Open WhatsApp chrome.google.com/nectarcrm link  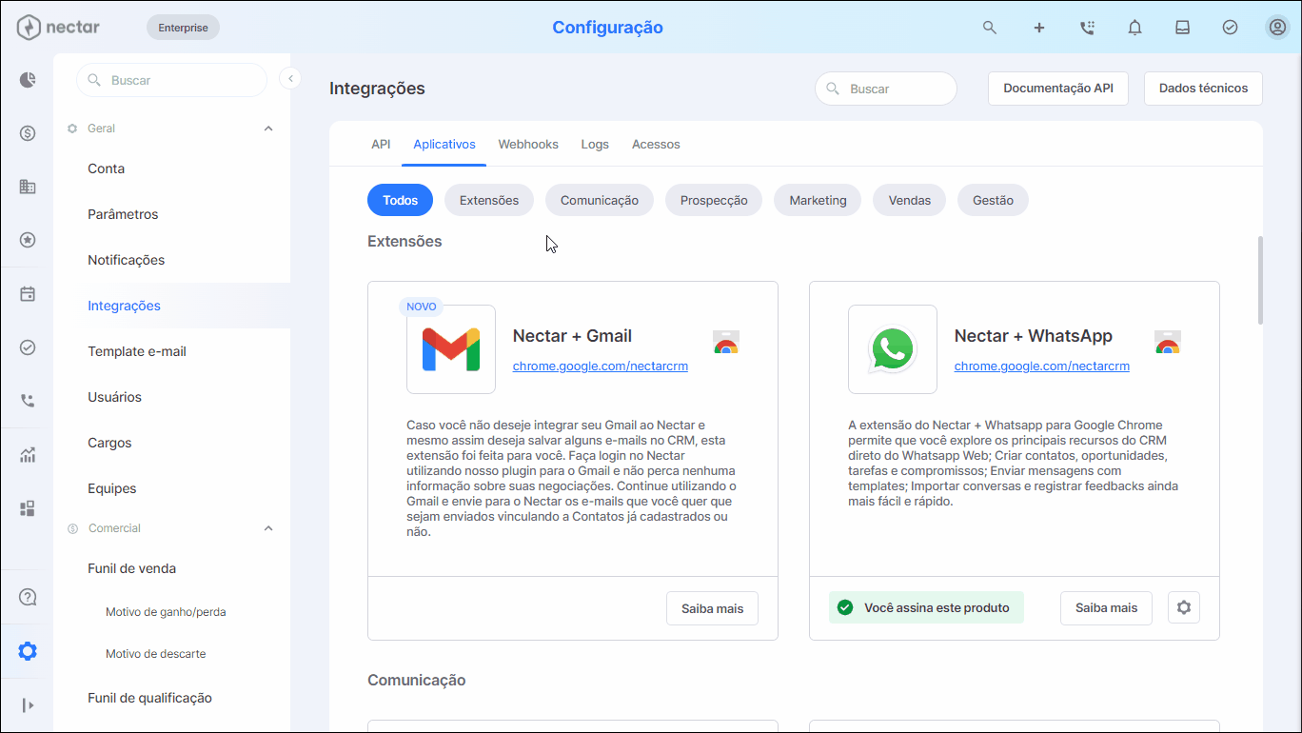tap(1042, 366)
